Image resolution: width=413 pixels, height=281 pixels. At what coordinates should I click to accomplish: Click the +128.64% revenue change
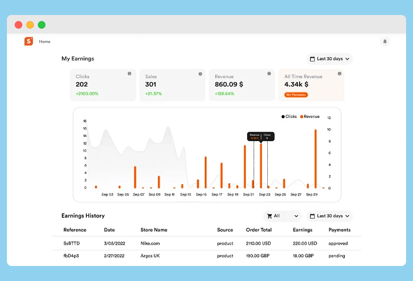tap(224, 94)
